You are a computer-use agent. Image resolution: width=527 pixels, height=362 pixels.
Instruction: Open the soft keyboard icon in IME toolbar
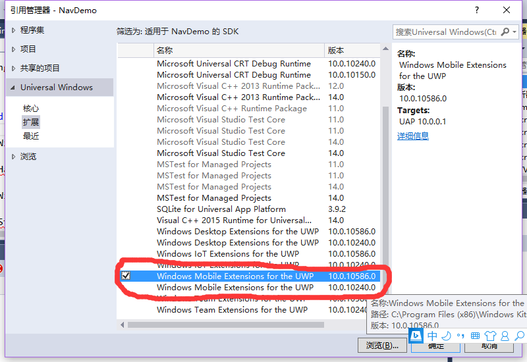(x=475, y=336)
